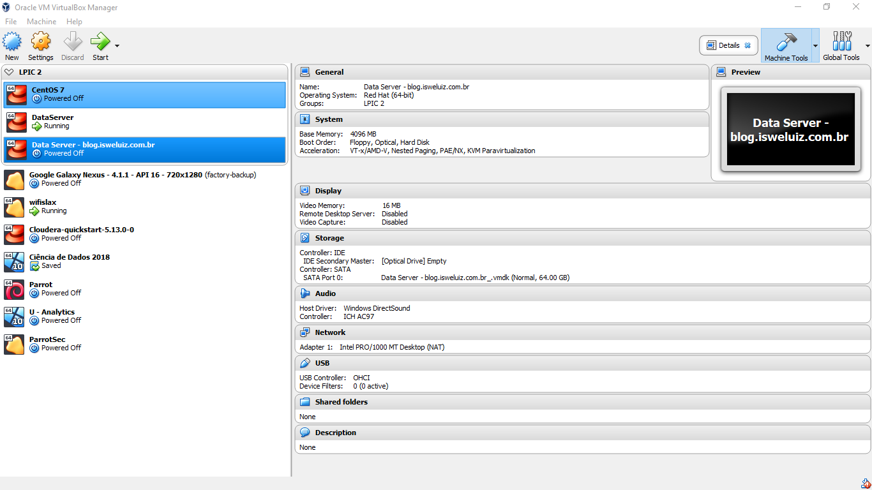Click the 4096 MB base memory value
Viewport: 872px width, 490px height.
[x=363, y=134]
